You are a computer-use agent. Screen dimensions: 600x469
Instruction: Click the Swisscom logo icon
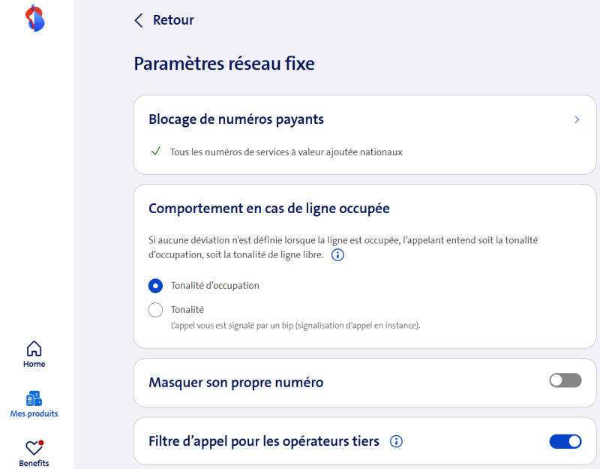[34, 18]
